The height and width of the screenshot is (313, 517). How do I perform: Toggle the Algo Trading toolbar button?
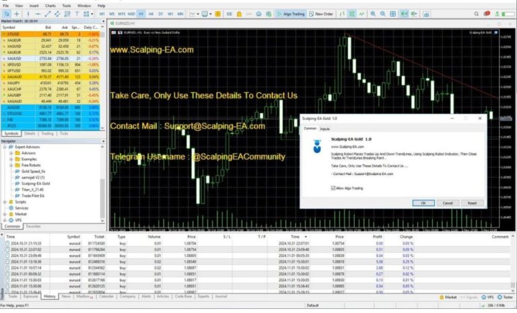pos(291,14)
